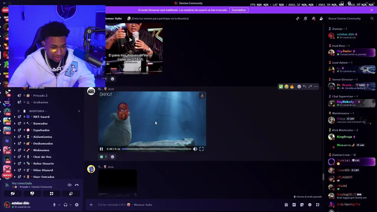Toggle noise suppression waveform icon

click(x=70, y=185)
